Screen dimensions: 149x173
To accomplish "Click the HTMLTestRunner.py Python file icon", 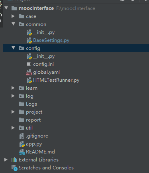I will [29, 81].
